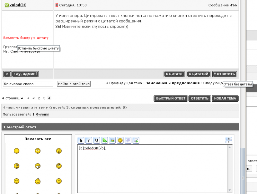
Task: Click the 'к цитате' button
Action: tap(174, 74)
